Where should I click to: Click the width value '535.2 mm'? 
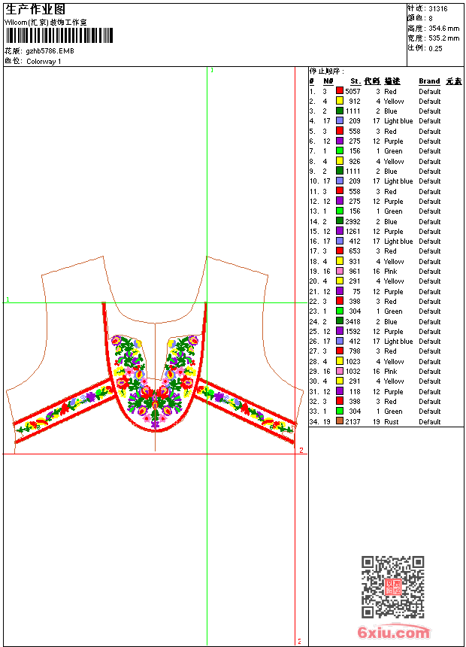443,38
